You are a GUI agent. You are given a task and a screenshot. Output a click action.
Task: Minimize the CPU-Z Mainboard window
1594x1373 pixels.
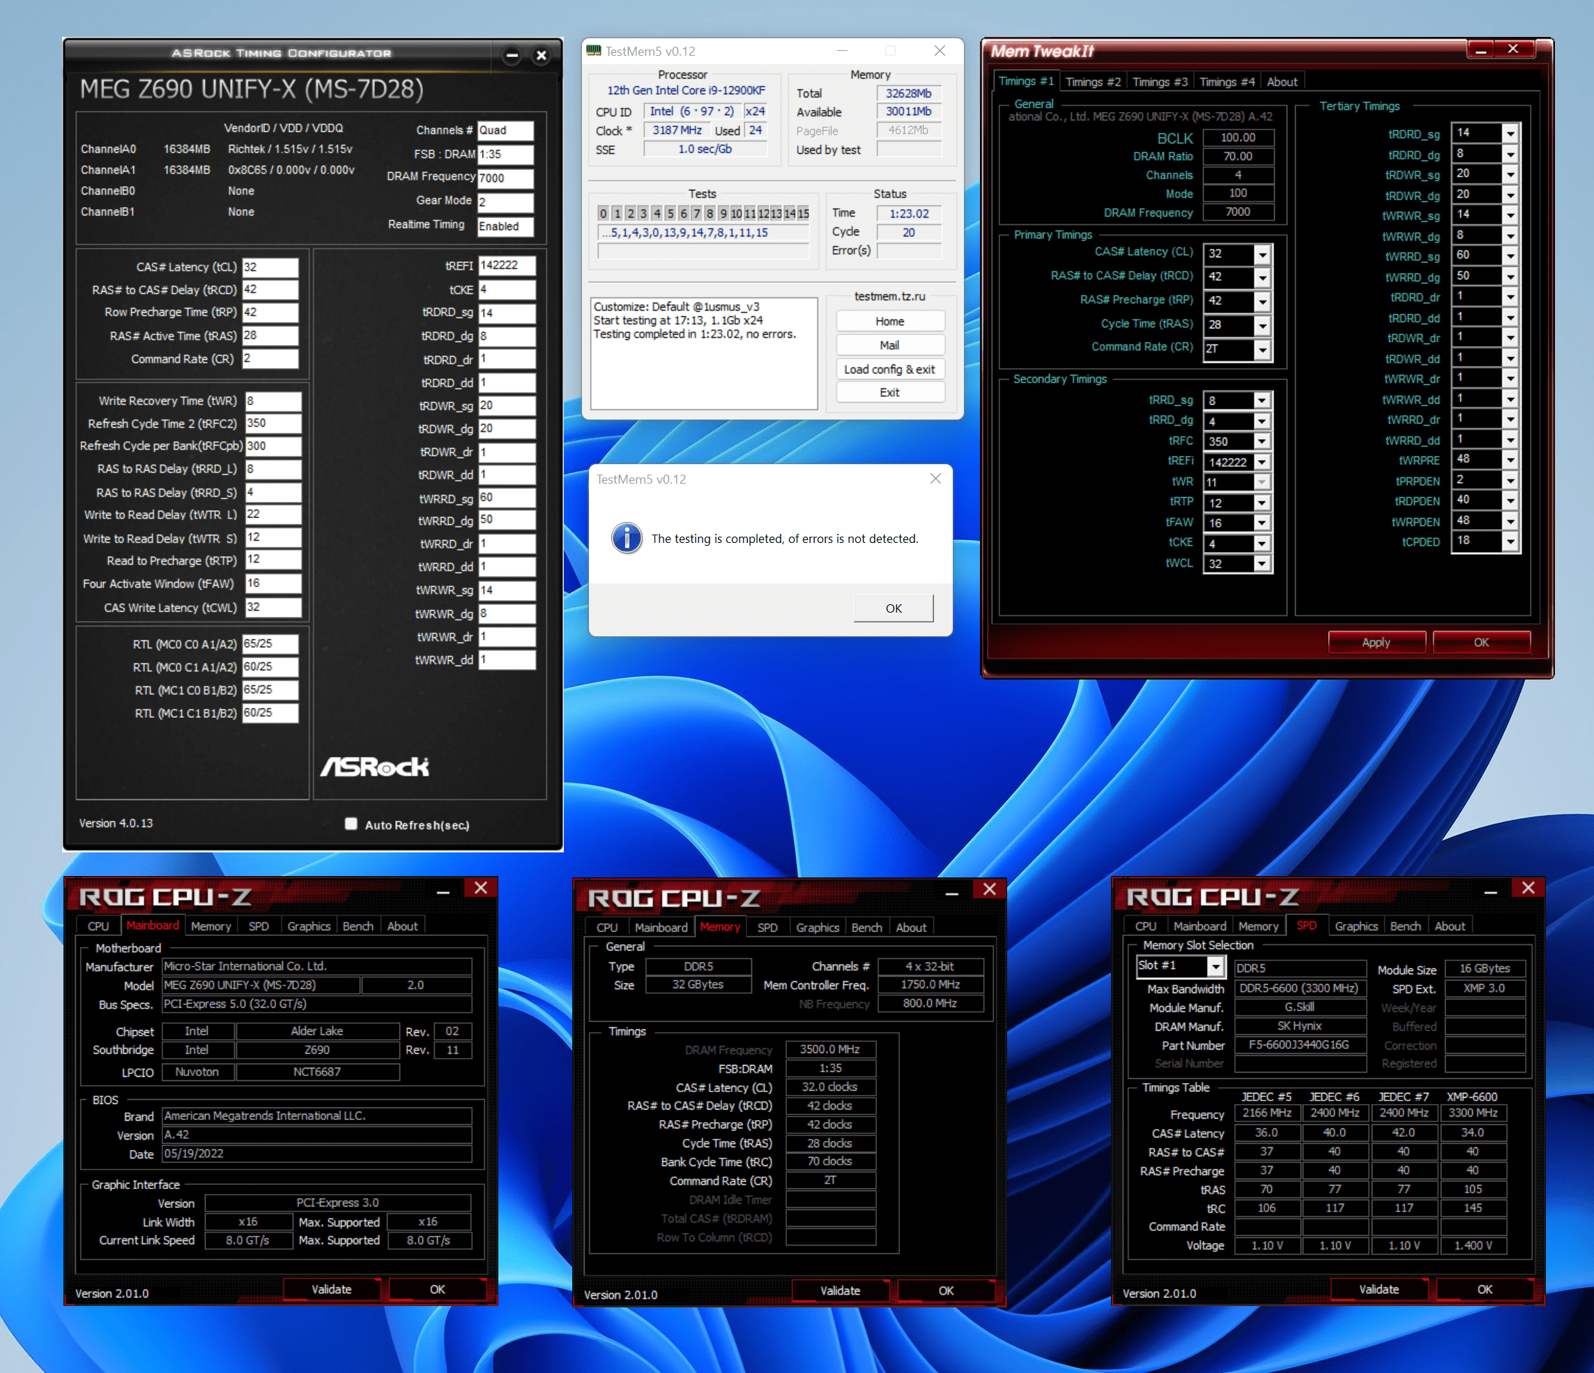click(x=443, y=891)
